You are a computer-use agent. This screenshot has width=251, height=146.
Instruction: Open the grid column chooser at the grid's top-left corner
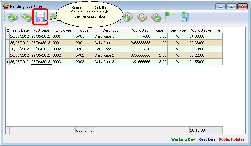click(x=7, y=30)
